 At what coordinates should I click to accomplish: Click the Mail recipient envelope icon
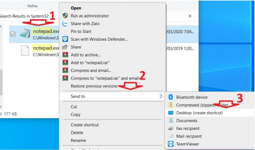tap(171, 136)
